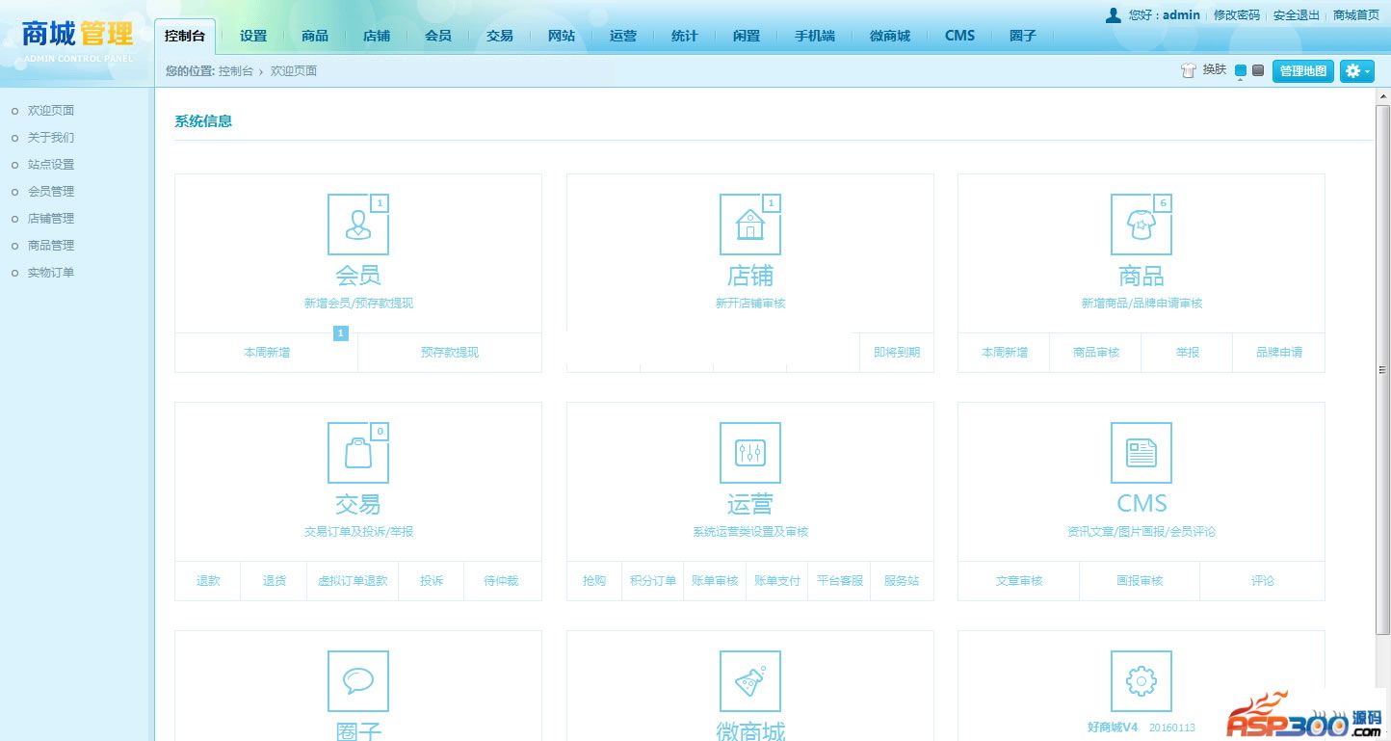Select 实物订单 in the sidebar

click(52, 273)
